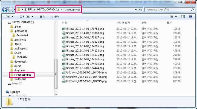Select file firstuse_2012-14-01_174128.png

click(85, 51)
